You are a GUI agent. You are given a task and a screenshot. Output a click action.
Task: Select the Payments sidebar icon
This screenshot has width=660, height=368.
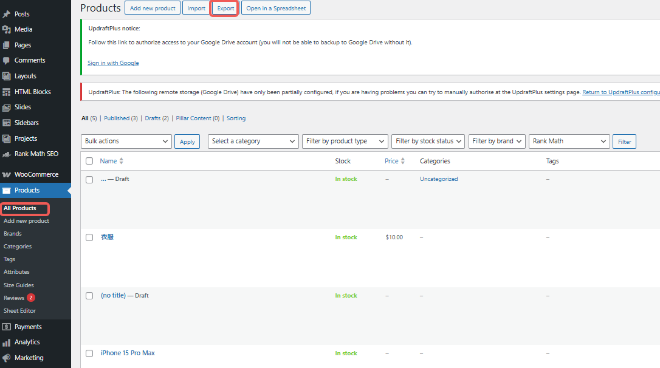pos(8,326)
